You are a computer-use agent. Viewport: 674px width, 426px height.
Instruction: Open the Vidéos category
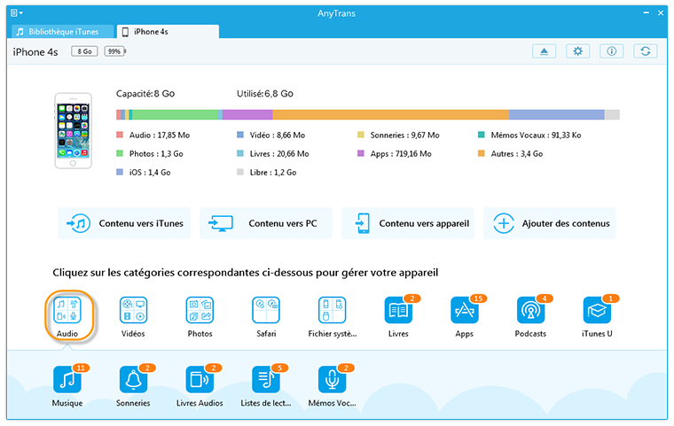133,316
